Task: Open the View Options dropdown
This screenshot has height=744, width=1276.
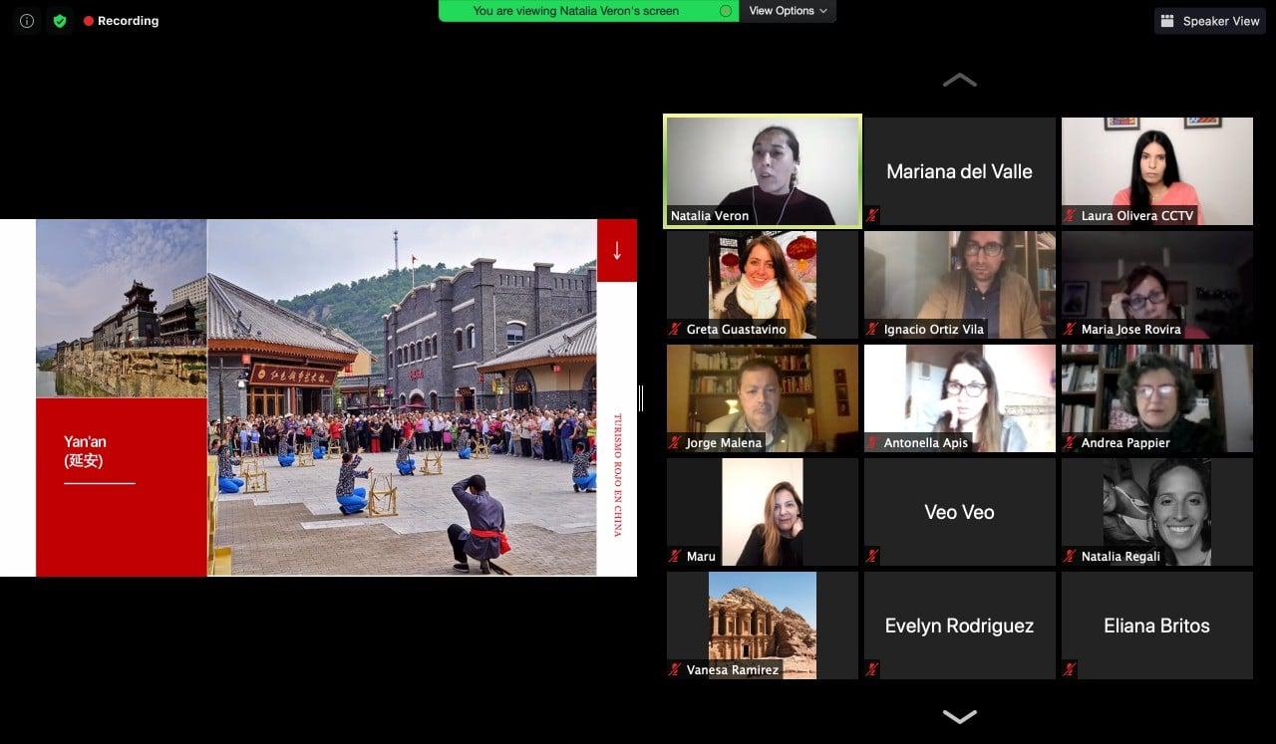Action: point(788,11)
